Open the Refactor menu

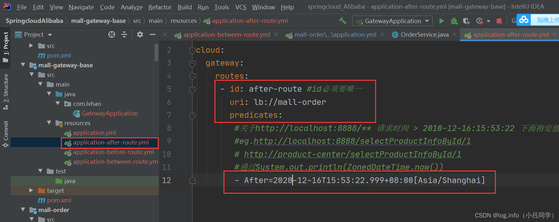[160, 7]
